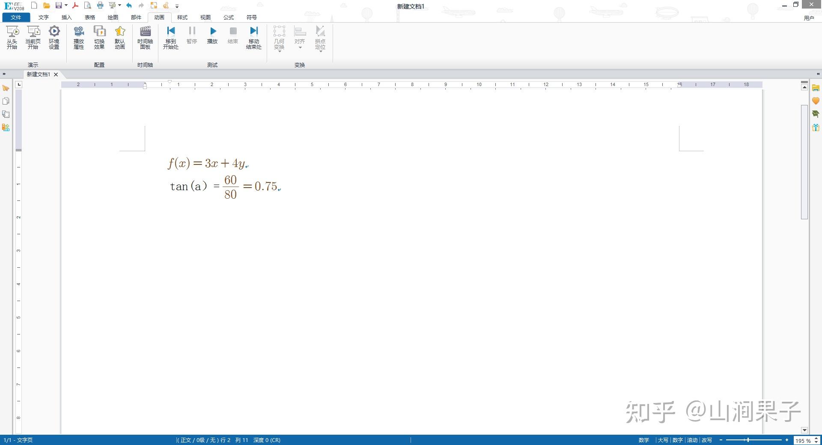Toggle full screen expand icon
Viewport: 822px width, 445px height.
[154, 6]
